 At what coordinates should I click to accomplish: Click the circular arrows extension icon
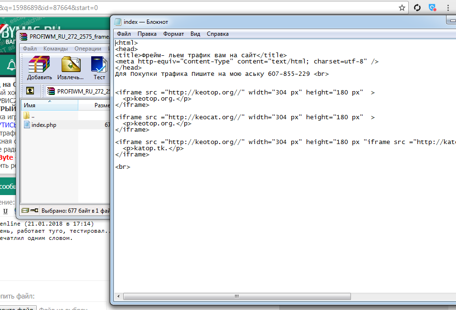[x=417, y=8]
